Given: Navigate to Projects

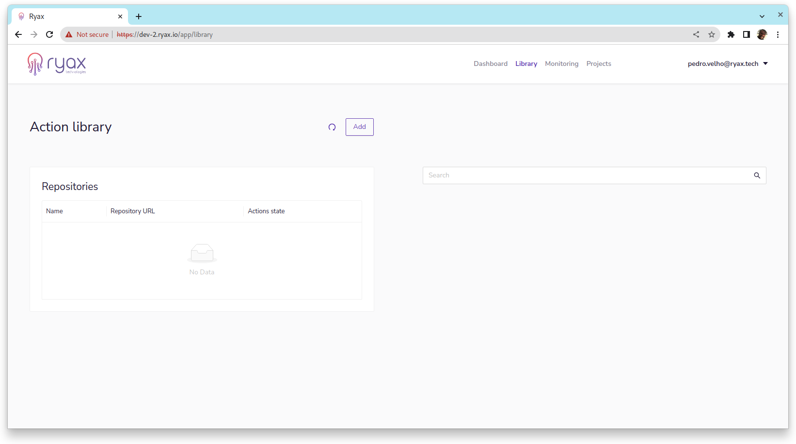Looking at the screenshot, I should 599,63.
